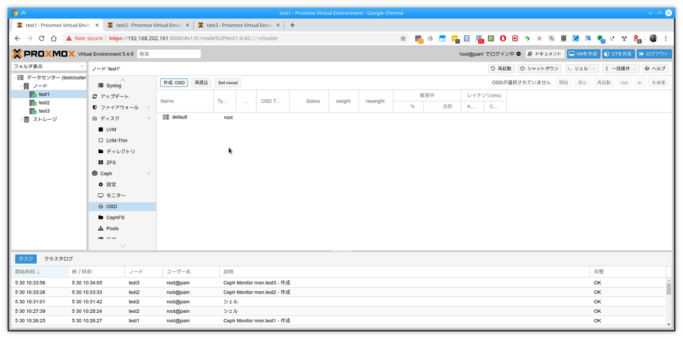Click the VMを作成 button
Screen dimensions: 683x339
[583, 54]
